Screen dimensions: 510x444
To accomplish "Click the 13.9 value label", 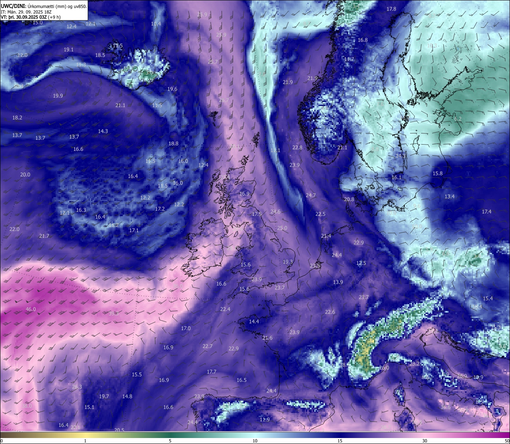I will [x=338, y=282].
